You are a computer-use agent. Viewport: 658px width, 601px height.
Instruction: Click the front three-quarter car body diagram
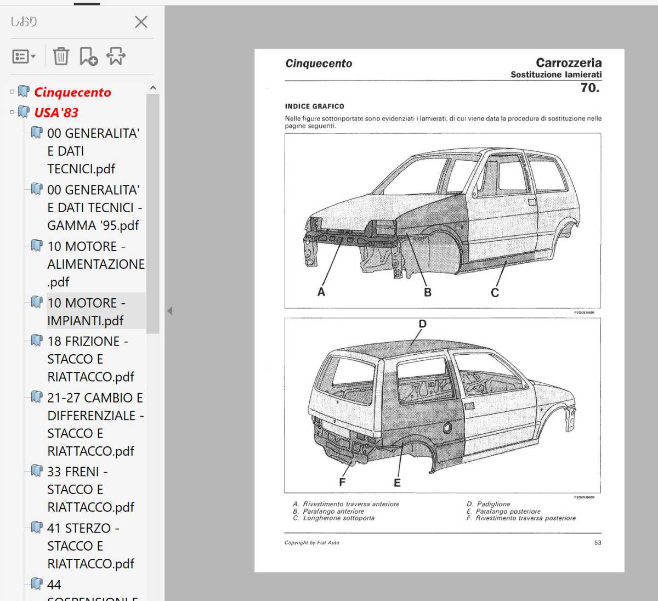[x=443, y=220]
